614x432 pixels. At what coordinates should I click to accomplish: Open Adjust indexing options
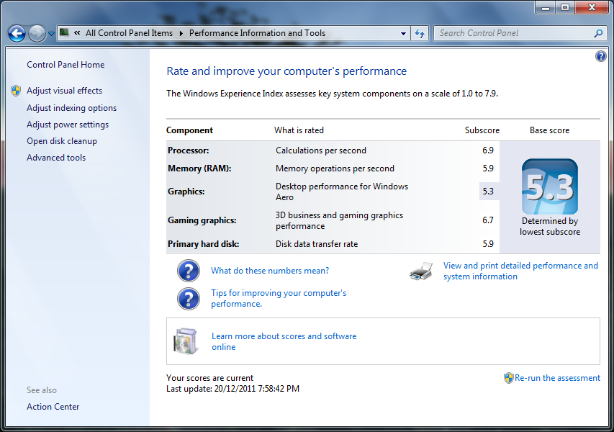(72, 108)
